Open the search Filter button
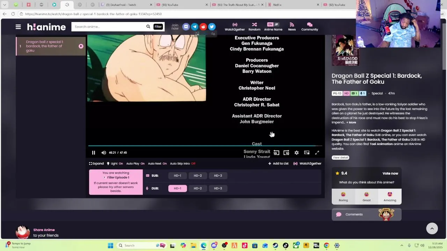Viewport: 447px width, 251px height. 158,27
